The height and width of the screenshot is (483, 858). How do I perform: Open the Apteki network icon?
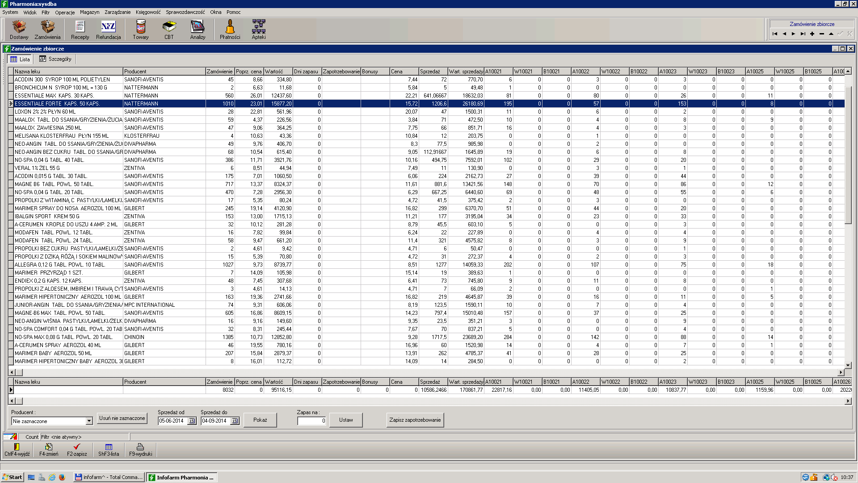pyautogui.click(x=259, y=30)
